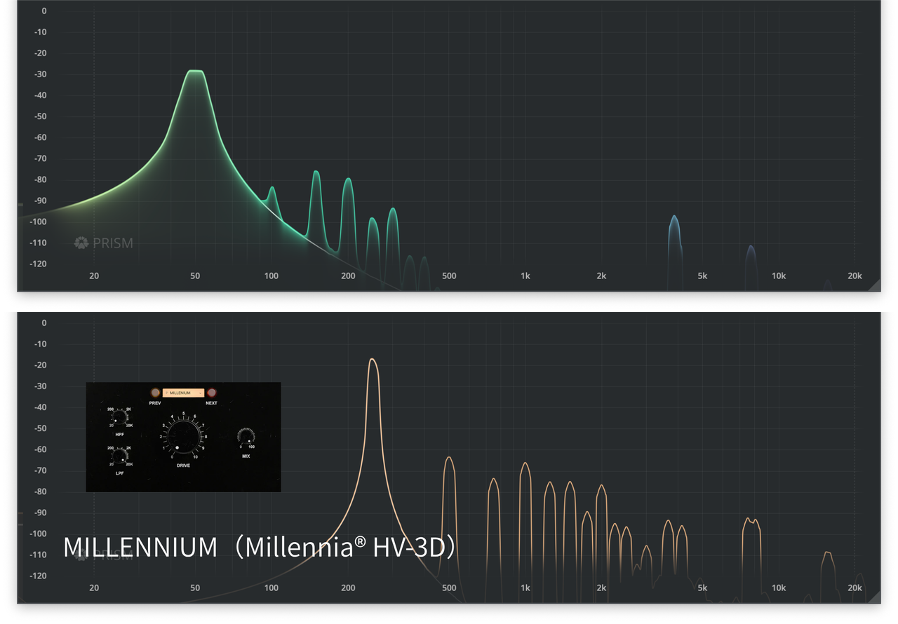The width and height of the screenshot is (898, 624).
Task: Click the "5" mark on the DRIVE dial
Action: tap(184, 413)
